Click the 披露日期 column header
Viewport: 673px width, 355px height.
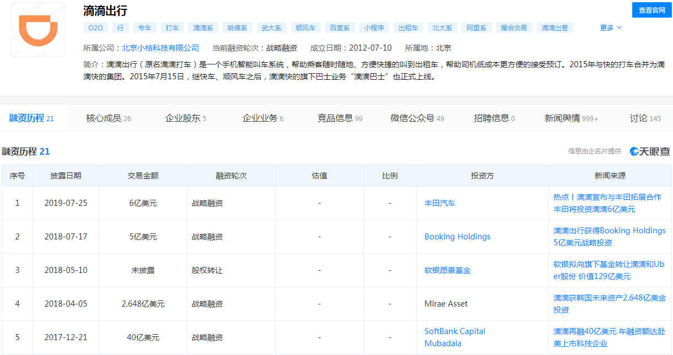pos(66,176)
